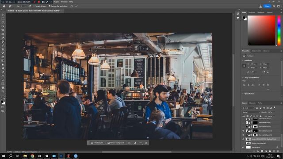Filter layers by type layers
Viewport: 283px width, 159px height.
(264, 108)
